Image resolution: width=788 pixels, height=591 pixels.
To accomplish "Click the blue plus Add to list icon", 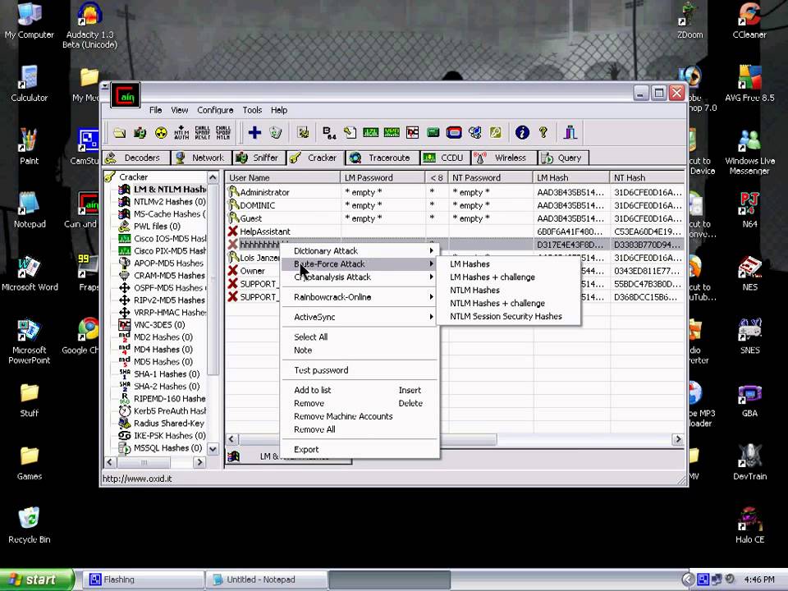I will (254, 133).
